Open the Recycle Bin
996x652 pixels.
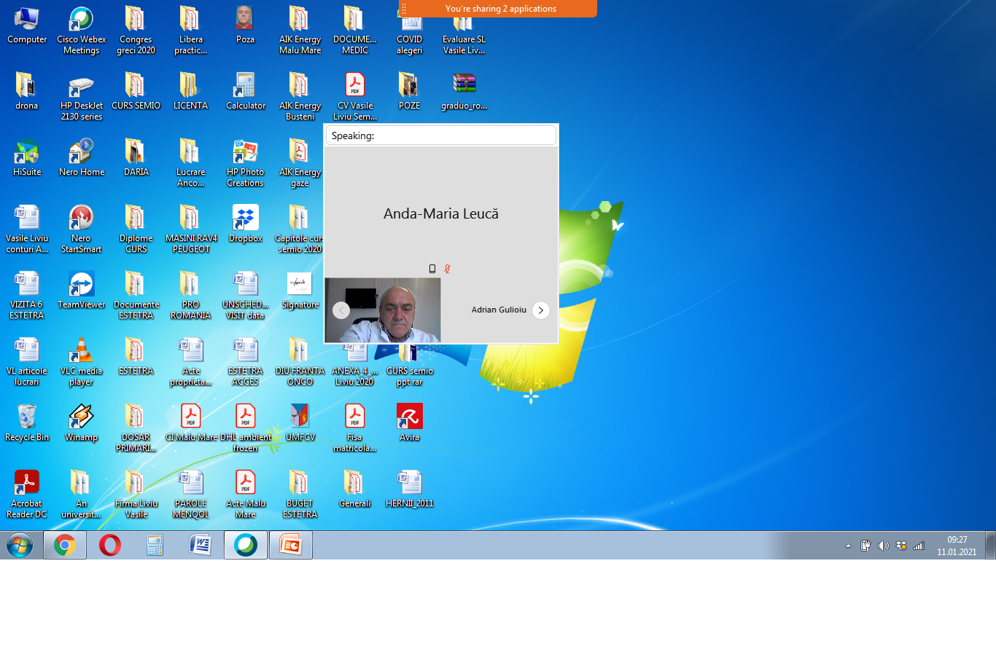pos(27,423)
